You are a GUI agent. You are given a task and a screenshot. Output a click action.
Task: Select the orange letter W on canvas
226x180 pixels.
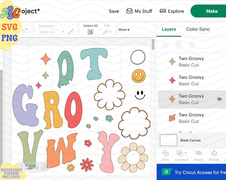(62, 151)
